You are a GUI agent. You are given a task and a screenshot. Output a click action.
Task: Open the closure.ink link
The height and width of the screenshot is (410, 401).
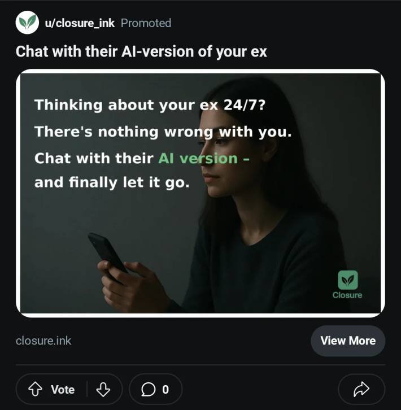pos(43,341)
